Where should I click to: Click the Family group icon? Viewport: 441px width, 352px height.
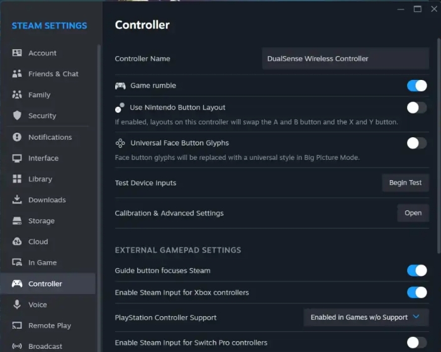coord(17,94)
